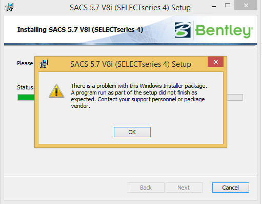Click the 'Installing SACS 5.7 V8i' heading

(80, 29)
